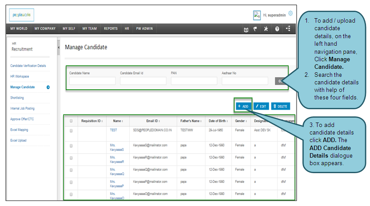Image resolution: width=370 pixels, height=206 pixels.
Task: Check the box for Mrs. KavyaaaaS row
Action: pyautogui.click(x=71, y=146)
